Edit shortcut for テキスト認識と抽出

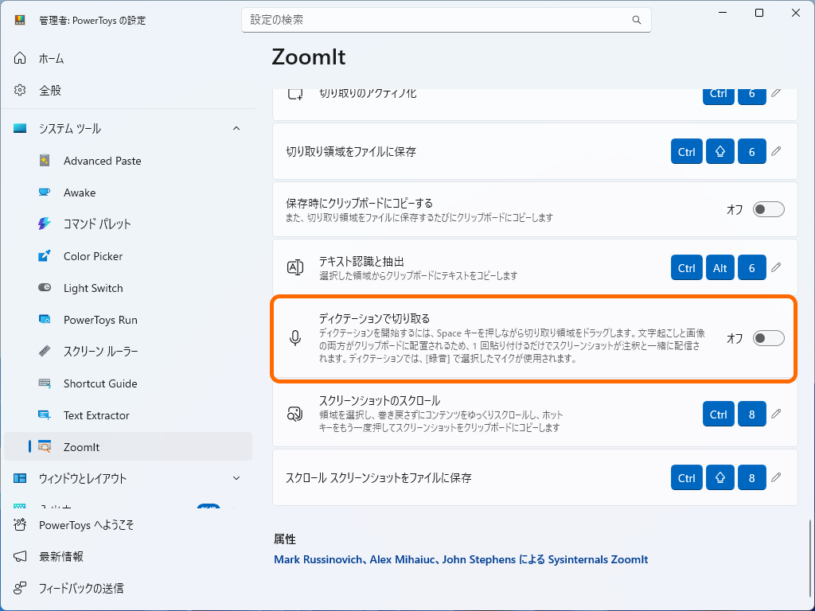[x=777, y=267]
